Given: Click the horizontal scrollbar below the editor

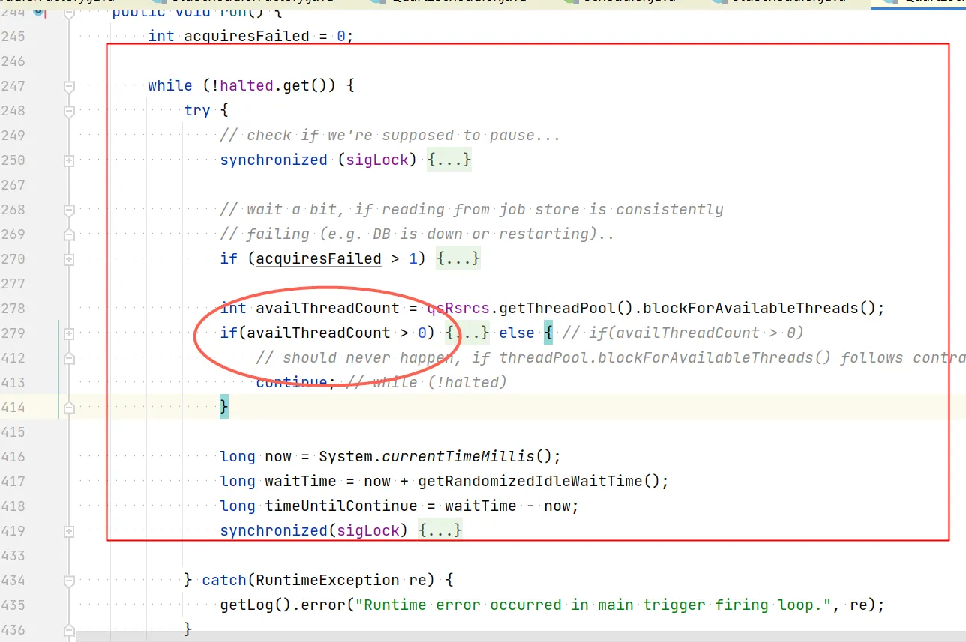Looking at the screenshot, I should coord(520,636).
